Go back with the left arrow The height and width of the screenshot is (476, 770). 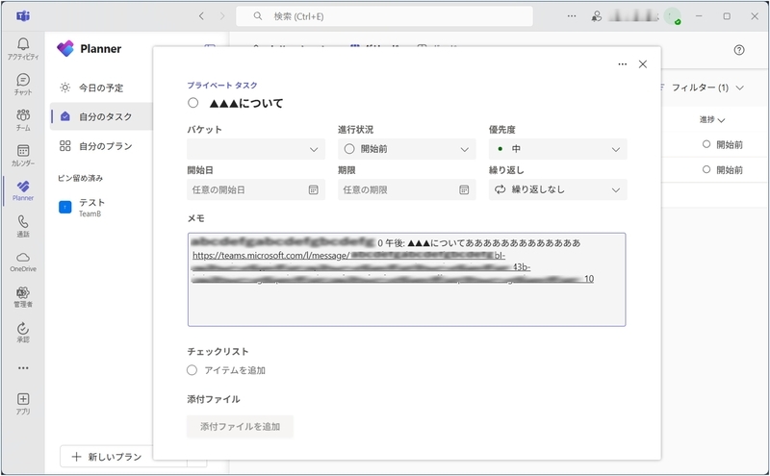pyautogui.click(x=201, y=16)
